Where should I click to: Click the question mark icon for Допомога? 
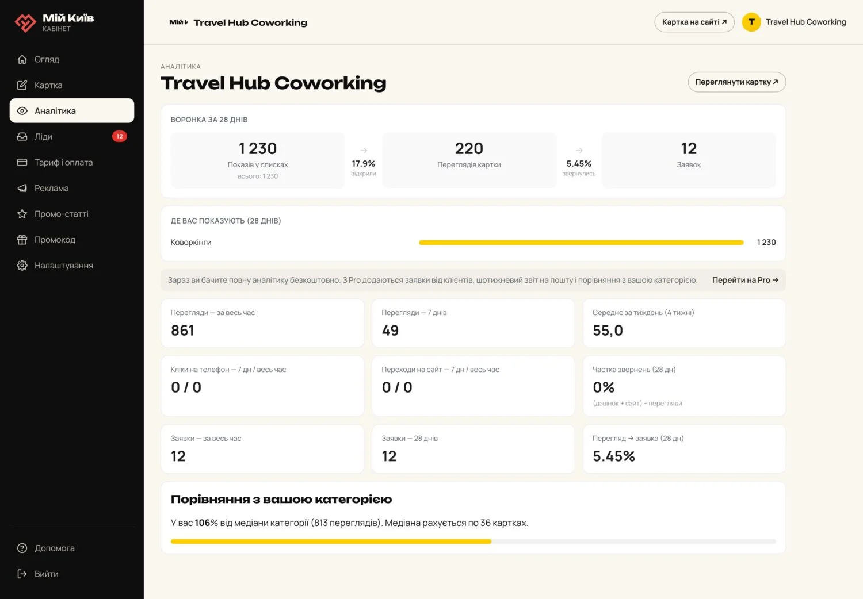pos(22,548)
